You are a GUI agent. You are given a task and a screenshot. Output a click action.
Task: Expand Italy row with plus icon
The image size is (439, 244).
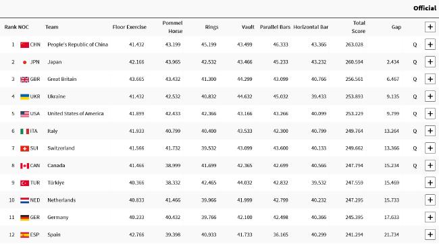click(x=430, y=131)
